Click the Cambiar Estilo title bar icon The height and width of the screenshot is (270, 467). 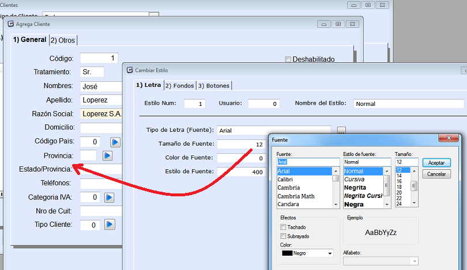129,70
